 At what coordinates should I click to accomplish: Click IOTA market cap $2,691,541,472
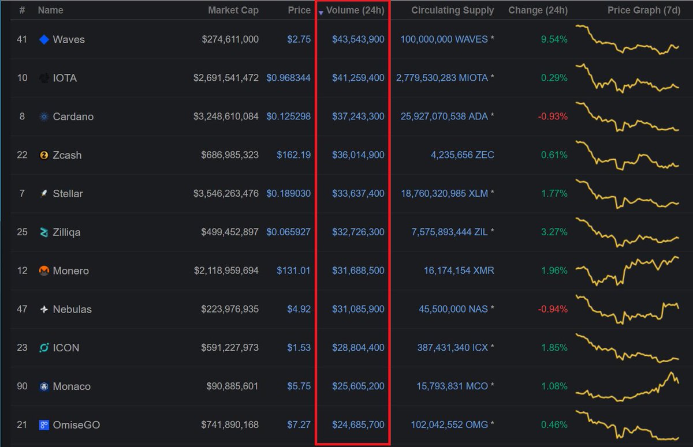226,78
